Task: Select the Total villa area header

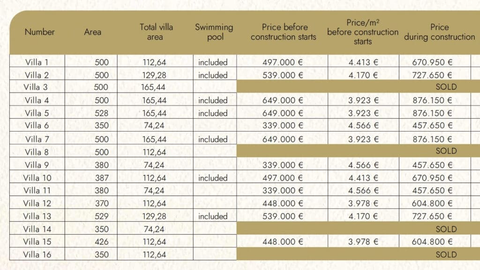Action: click(155, 32)
